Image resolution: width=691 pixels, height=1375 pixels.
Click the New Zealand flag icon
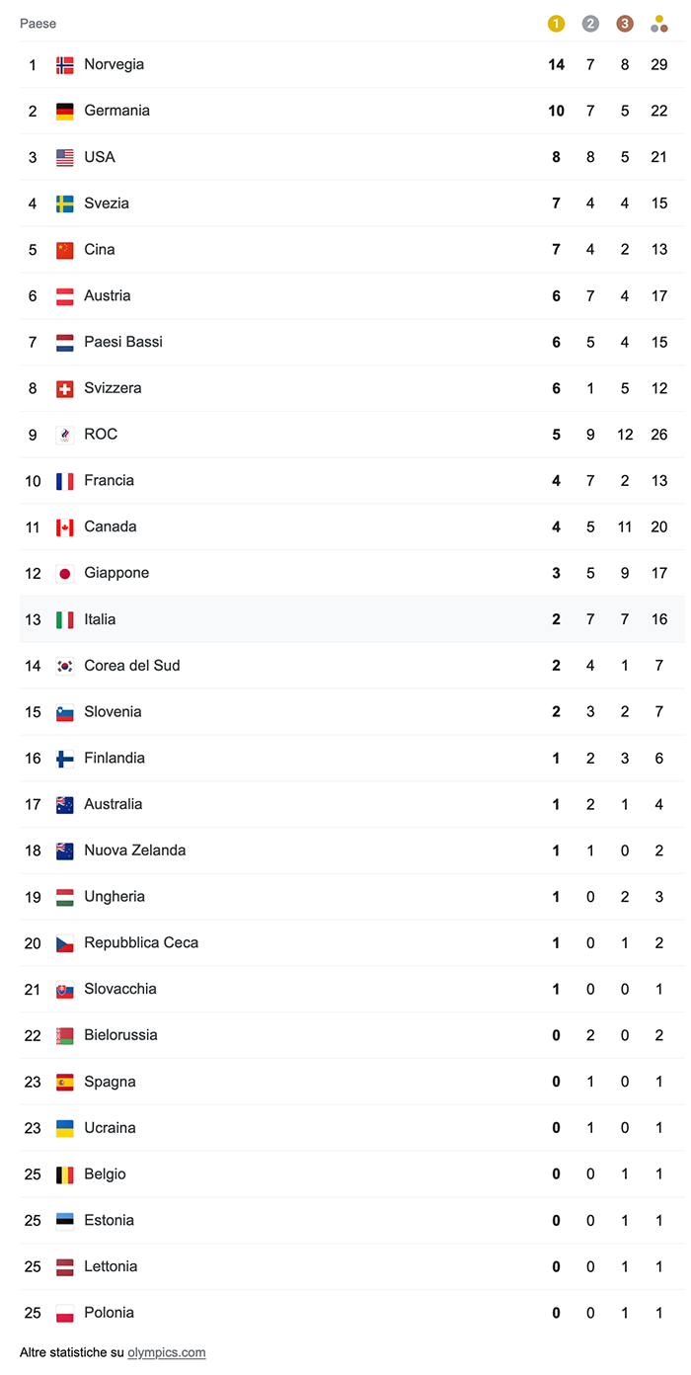pyautogui.click(x=65, y=850)
